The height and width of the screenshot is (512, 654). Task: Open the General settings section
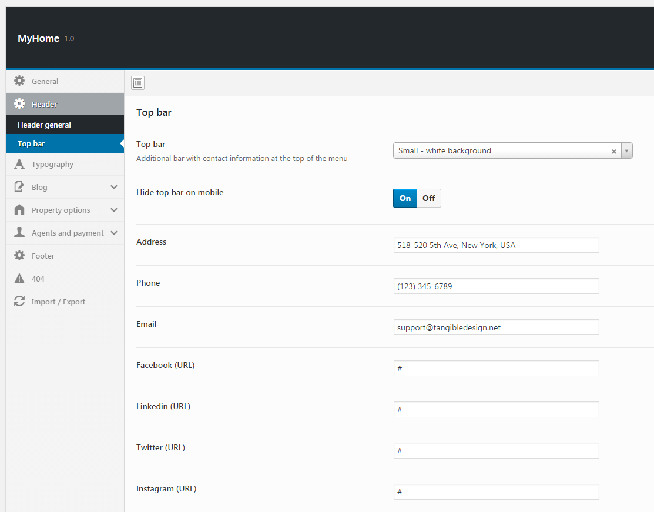(x=65, y=81)
